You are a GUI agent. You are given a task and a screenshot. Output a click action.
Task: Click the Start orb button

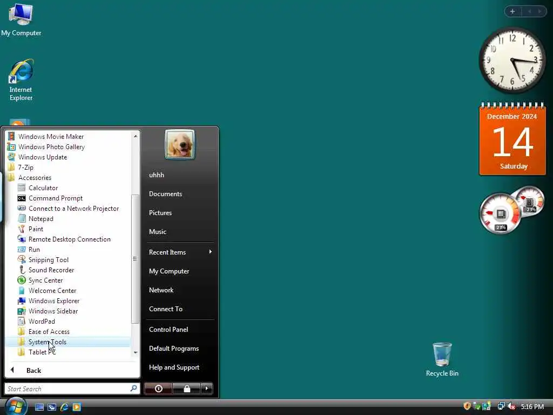(x=16, y=406)
